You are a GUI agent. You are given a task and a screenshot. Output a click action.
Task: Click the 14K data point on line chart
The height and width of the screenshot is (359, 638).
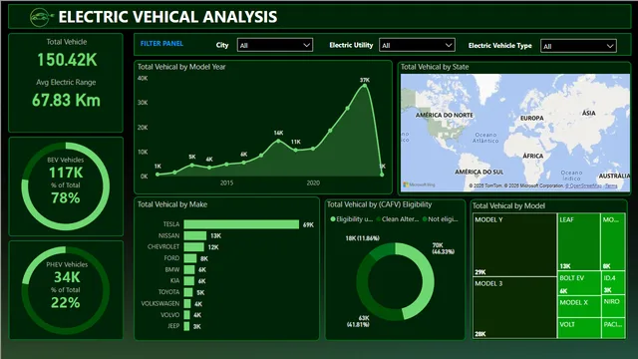click(278, 141)
